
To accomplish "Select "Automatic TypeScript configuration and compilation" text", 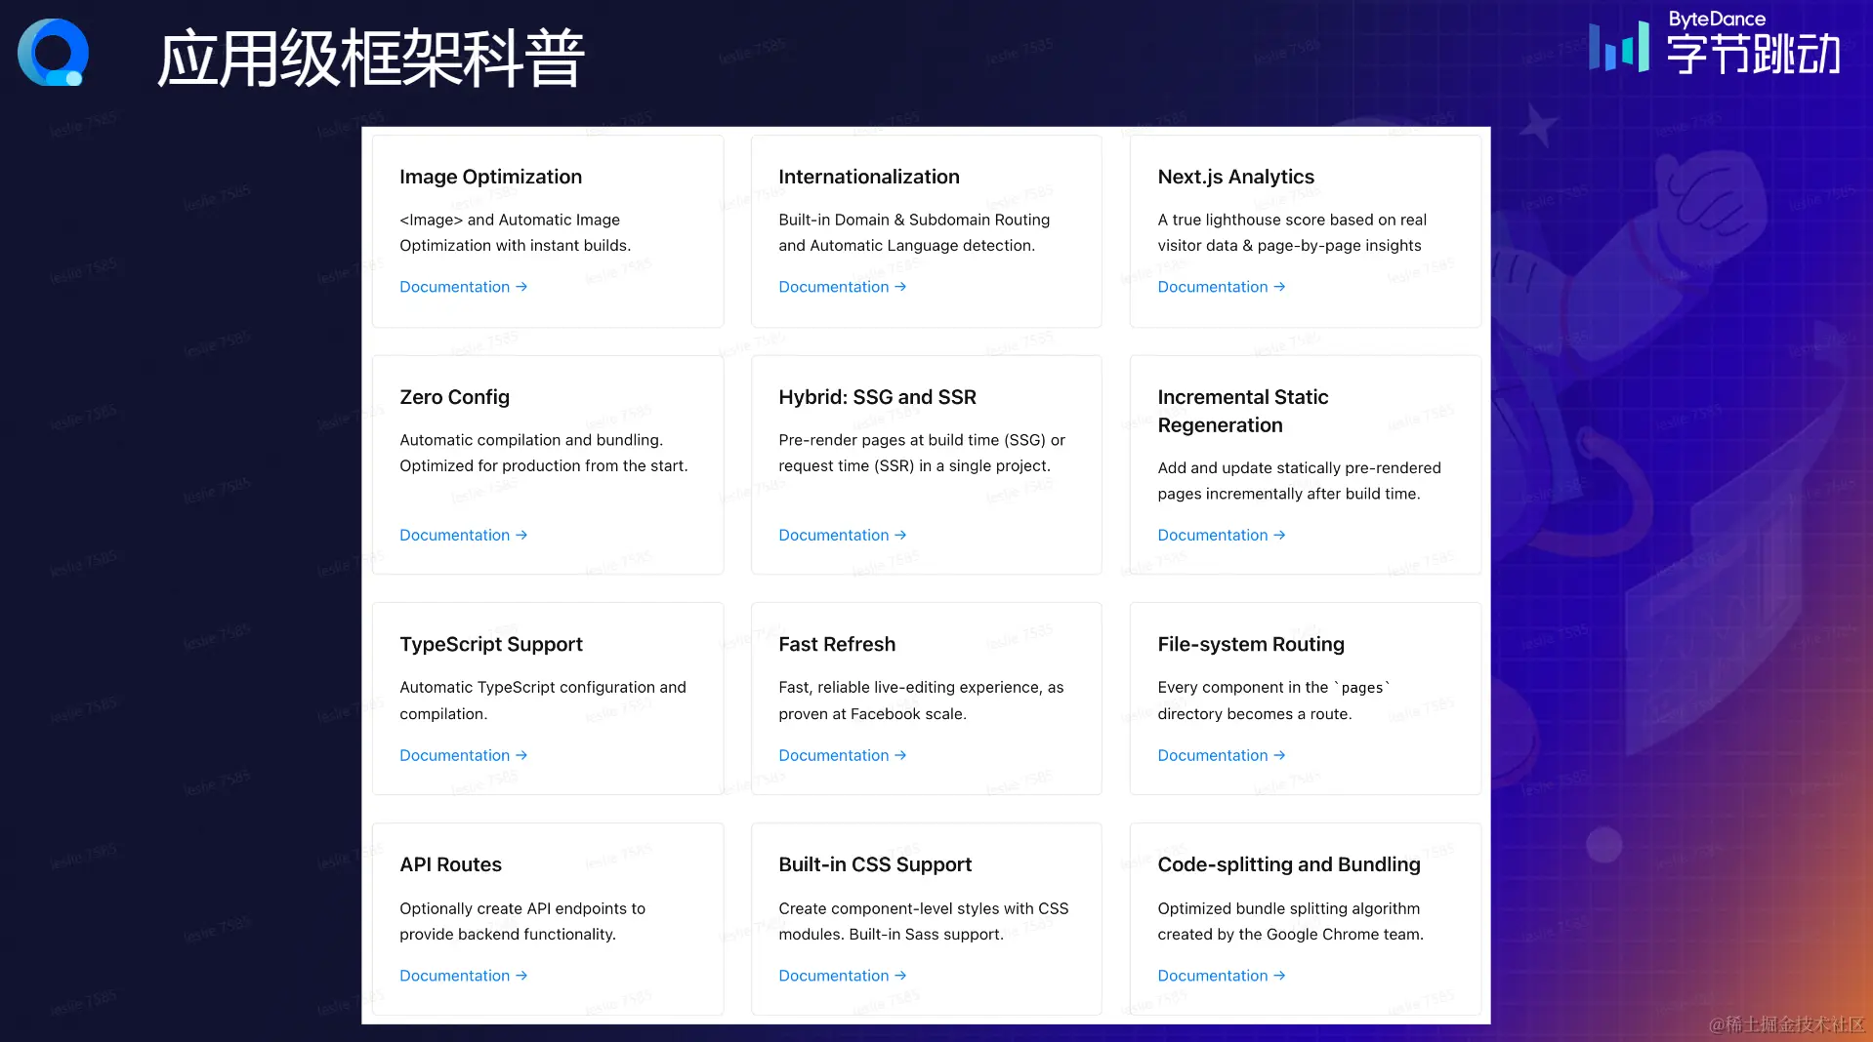I will pos(543,701).
